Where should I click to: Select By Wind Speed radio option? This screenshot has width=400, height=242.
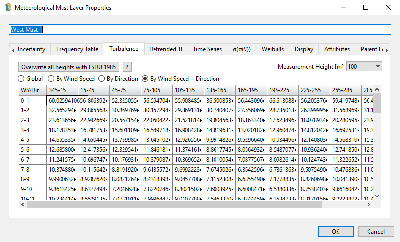tap(51, 79)
